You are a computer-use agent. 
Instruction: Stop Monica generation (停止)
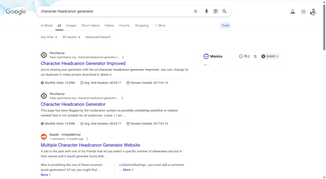pyautogui.click(x=245, y=56)
